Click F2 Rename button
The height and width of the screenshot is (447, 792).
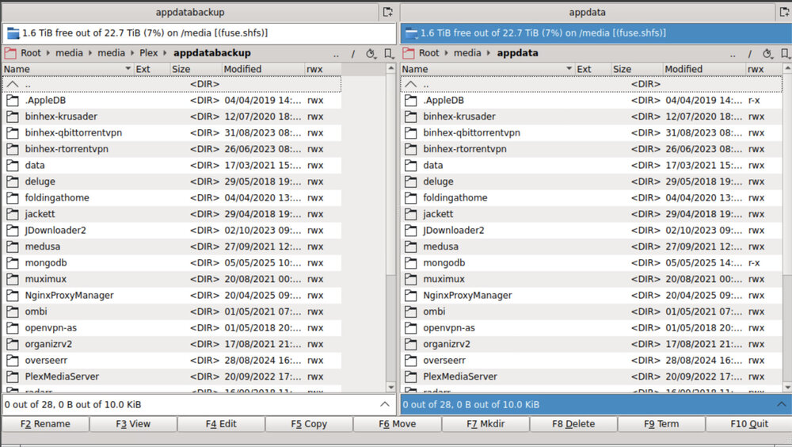point(45,424)
